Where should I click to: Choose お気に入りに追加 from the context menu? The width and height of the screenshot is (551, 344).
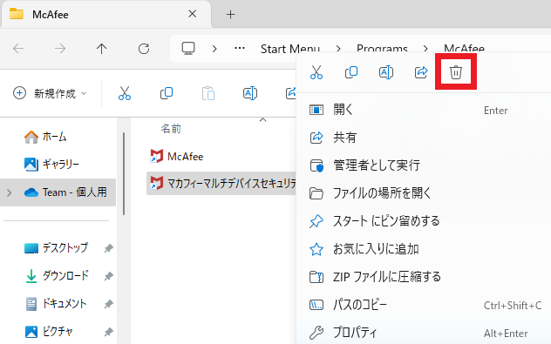(423, 249)
